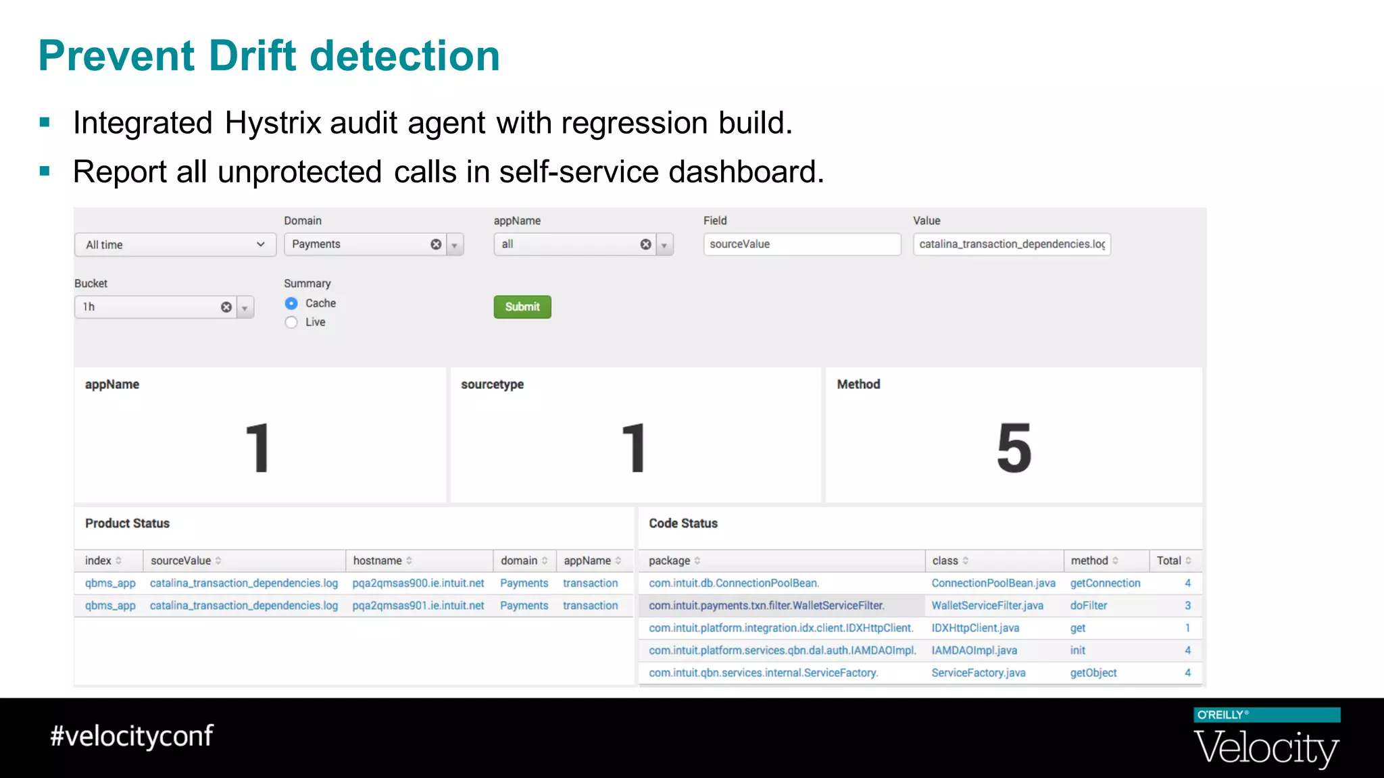Click the appName panel value 1
Screen dimensions: 1384x778
258,447
